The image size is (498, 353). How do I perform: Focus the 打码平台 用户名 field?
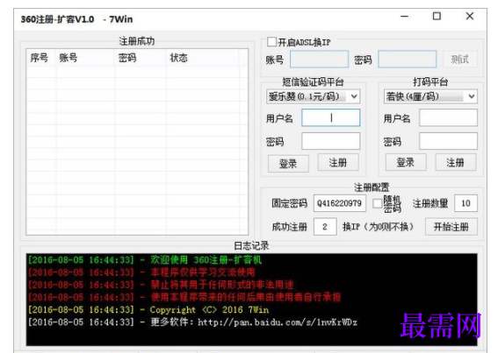pyautogui.click(x=448, y=118)
